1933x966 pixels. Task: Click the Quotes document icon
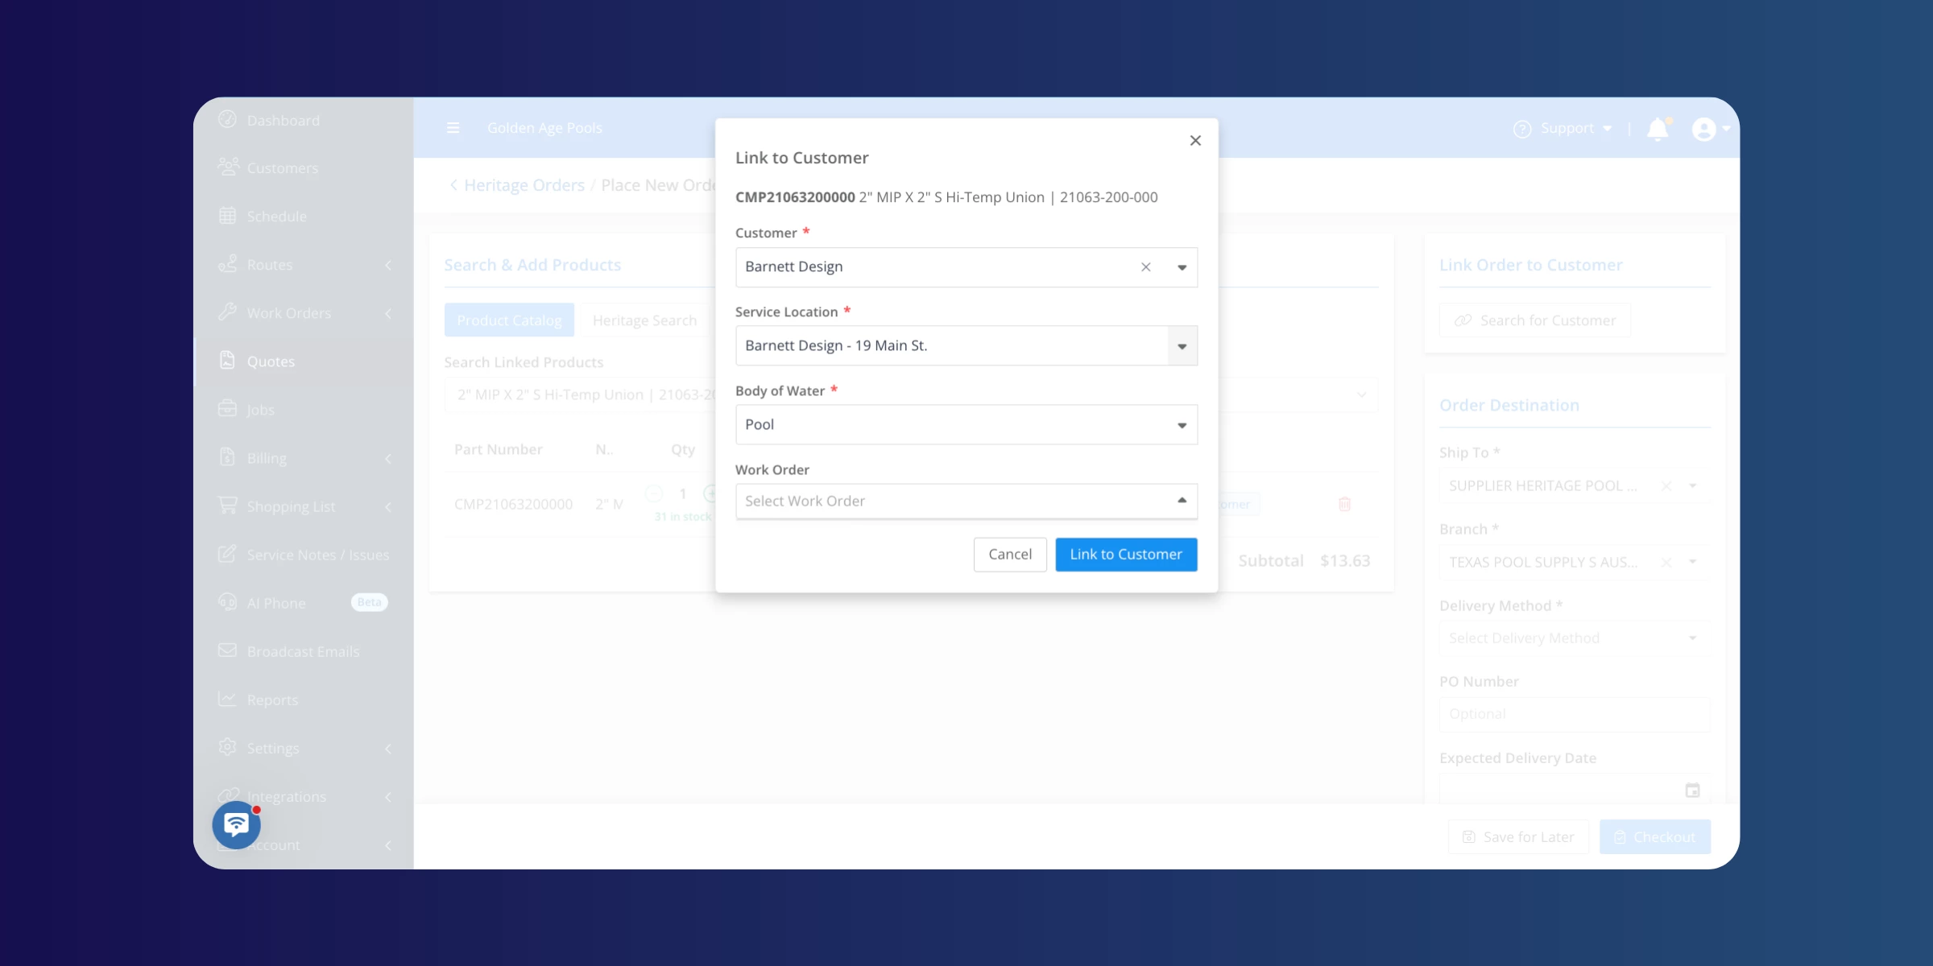click(227, 360)
